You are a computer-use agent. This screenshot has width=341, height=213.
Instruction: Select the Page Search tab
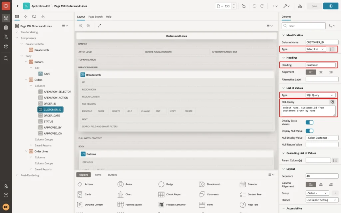(x=95, y=17)
